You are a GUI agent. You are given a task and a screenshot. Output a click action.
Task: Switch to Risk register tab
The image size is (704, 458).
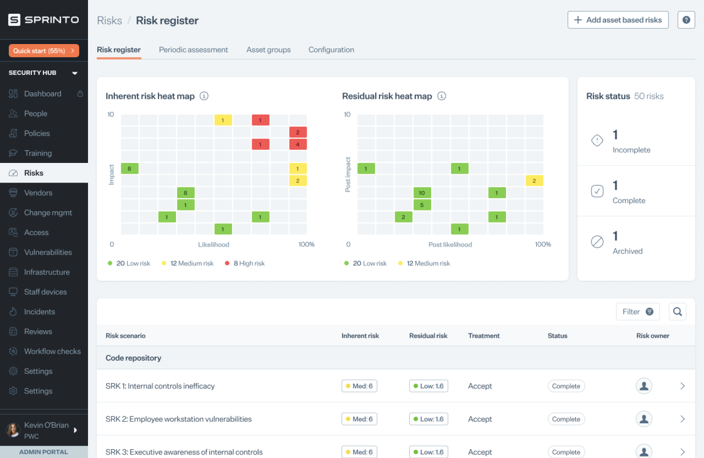pos(119,50)
